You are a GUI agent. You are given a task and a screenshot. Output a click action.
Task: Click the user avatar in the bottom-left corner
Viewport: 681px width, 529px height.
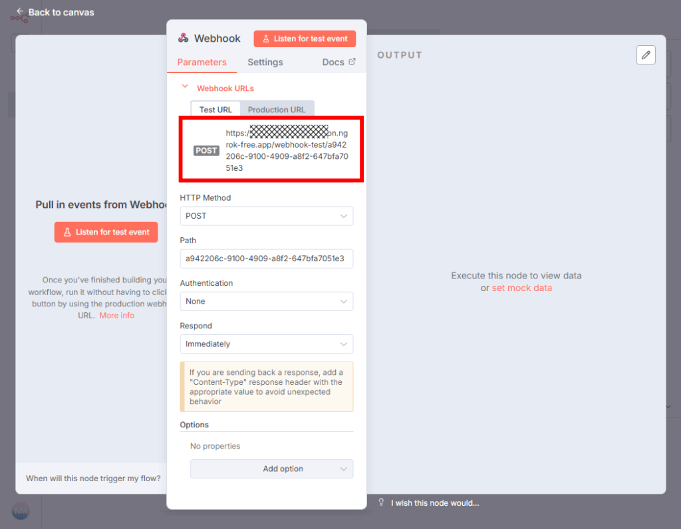tap(21, 510)
